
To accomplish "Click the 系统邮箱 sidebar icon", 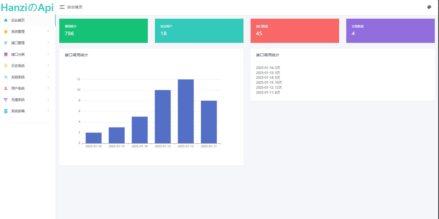I will click(x=6, y=111).
